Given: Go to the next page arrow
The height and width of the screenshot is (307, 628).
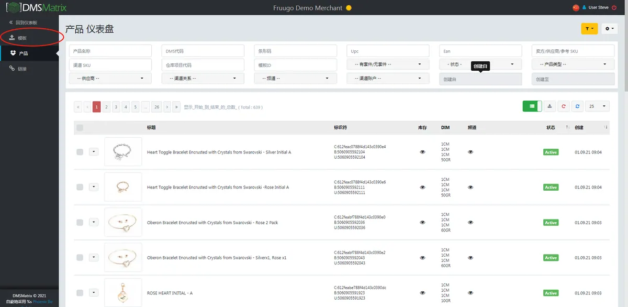Looking at the screenshot, I should (x=167, y=107).
